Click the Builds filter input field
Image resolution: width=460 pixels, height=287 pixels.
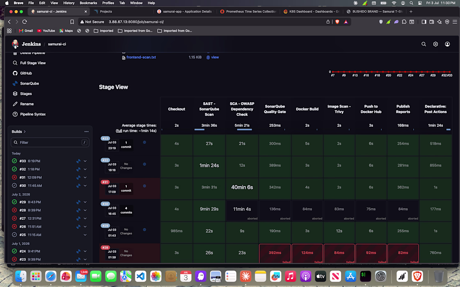click(50, 143)
